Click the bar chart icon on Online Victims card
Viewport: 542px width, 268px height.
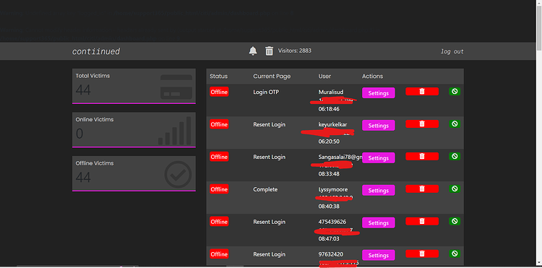pos(175,131)
